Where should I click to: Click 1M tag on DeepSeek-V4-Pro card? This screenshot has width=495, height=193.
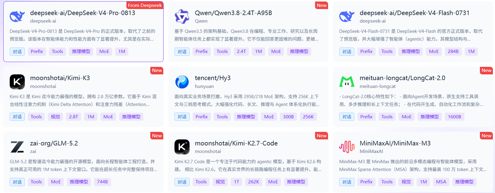pos(122,51)
